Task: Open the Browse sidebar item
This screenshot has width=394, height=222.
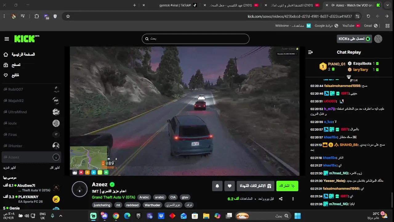Action: tap(12, 65)
